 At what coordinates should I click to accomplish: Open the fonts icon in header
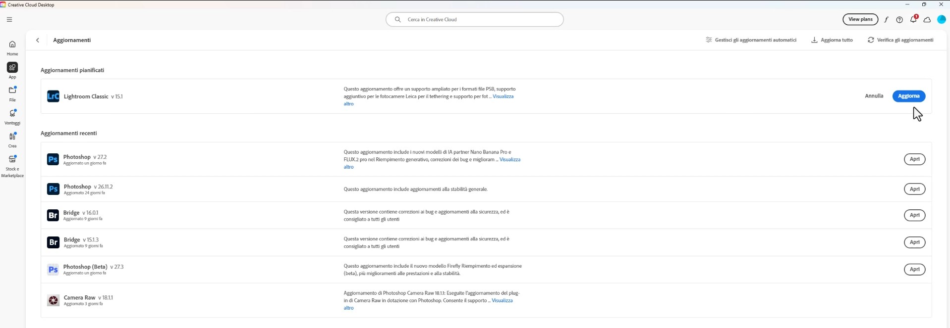point(886,20)
